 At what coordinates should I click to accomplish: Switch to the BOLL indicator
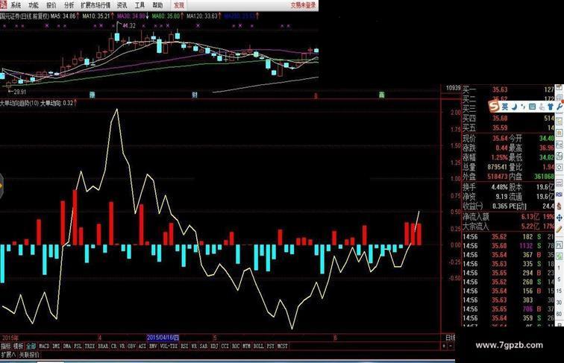tap(258, 346)
